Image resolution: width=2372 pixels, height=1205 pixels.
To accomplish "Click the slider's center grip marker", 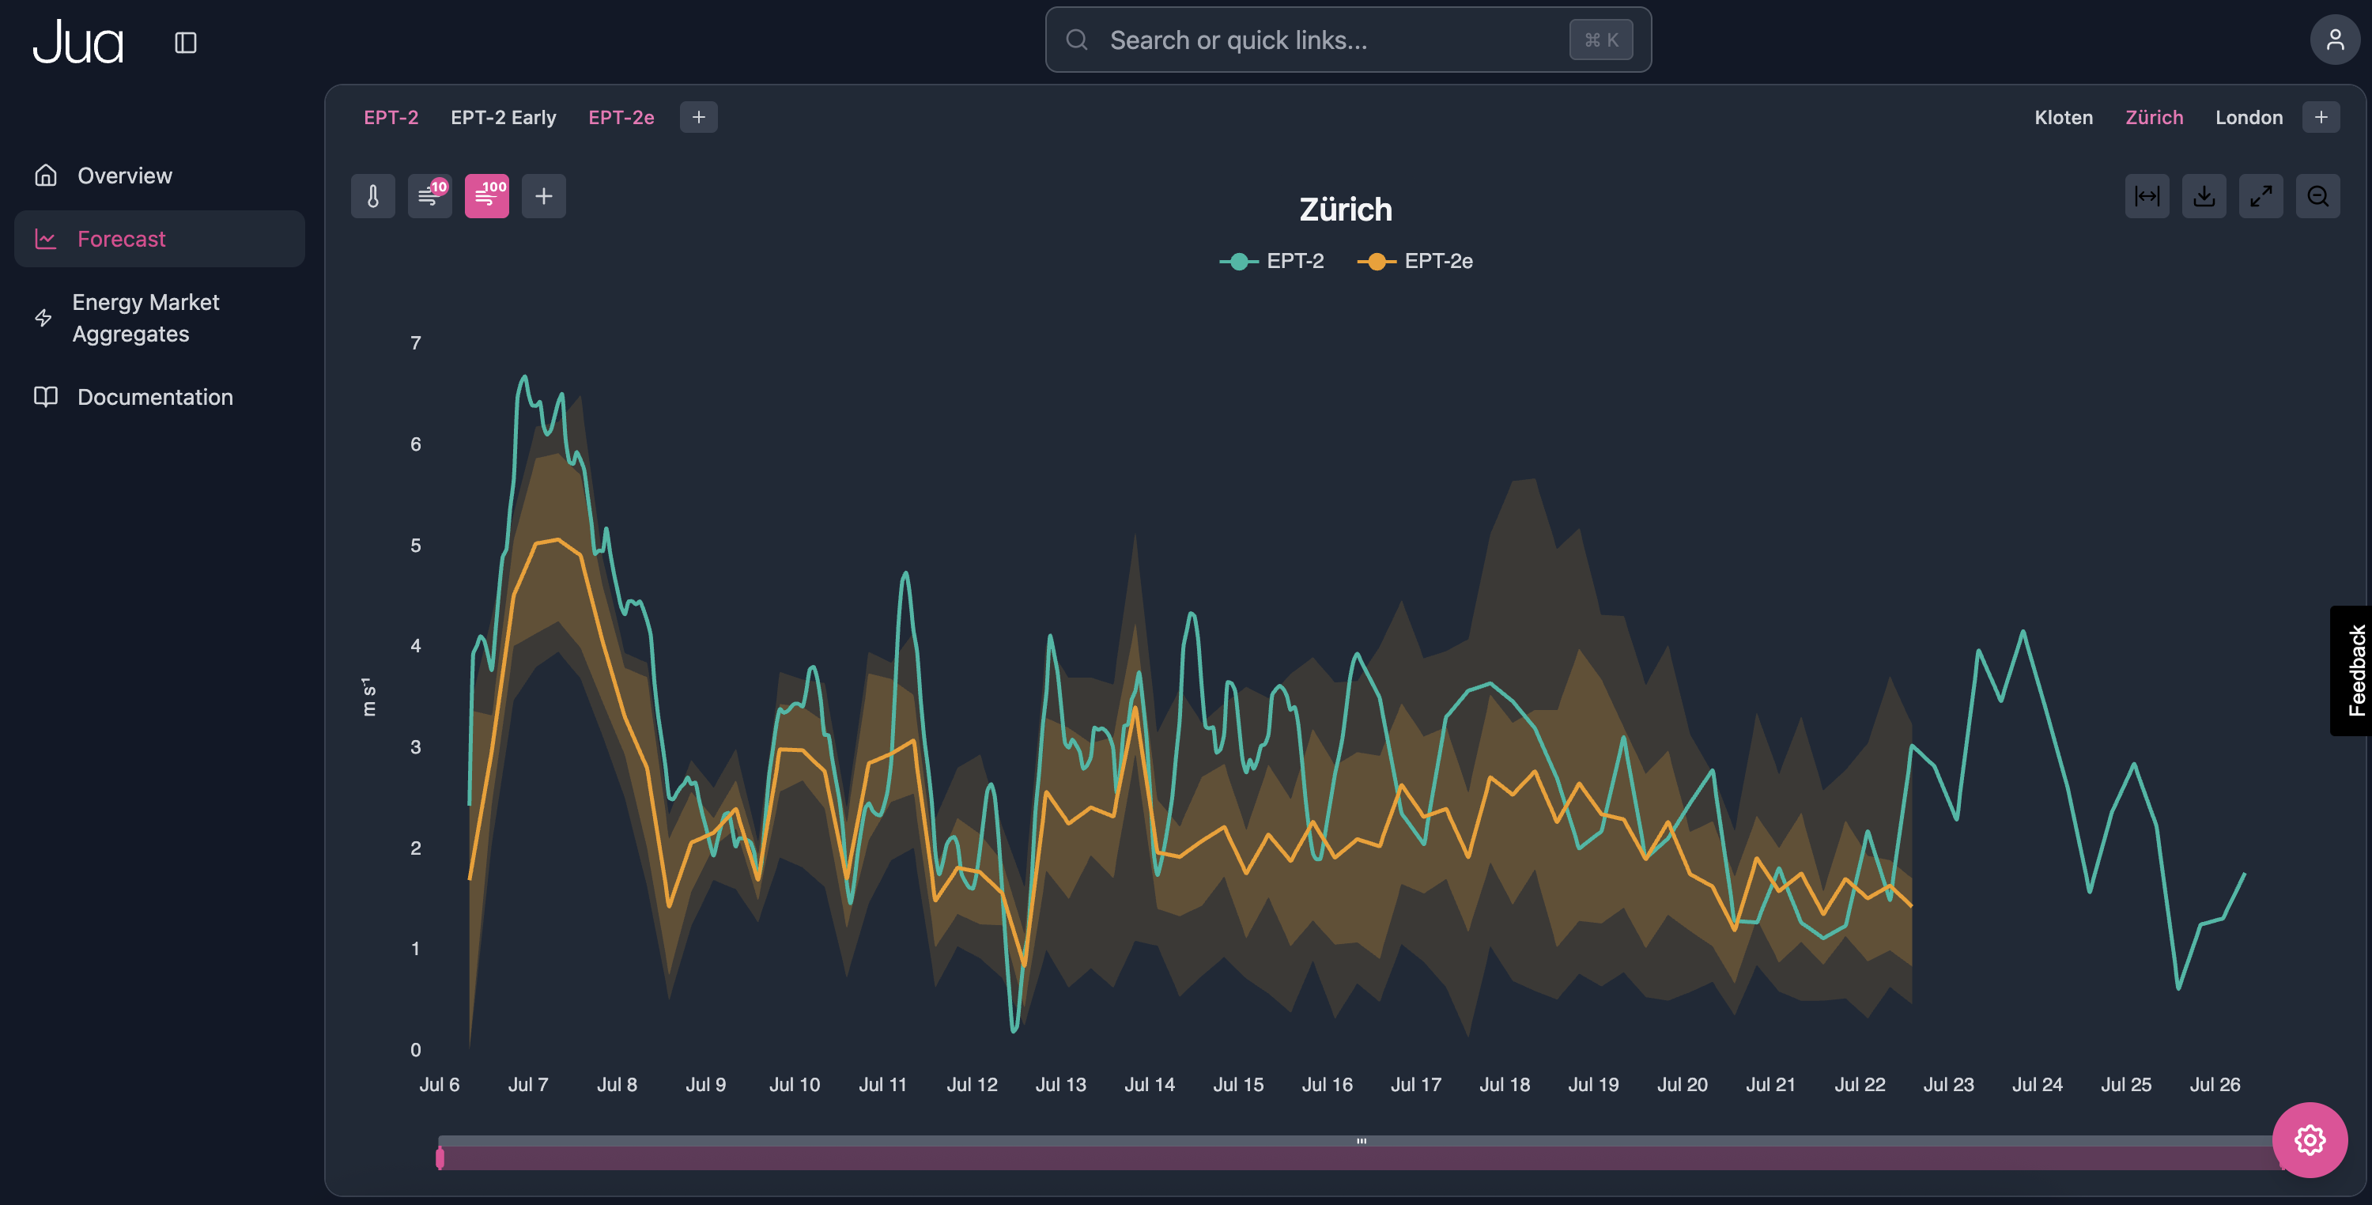I will coord(1361,1141).
